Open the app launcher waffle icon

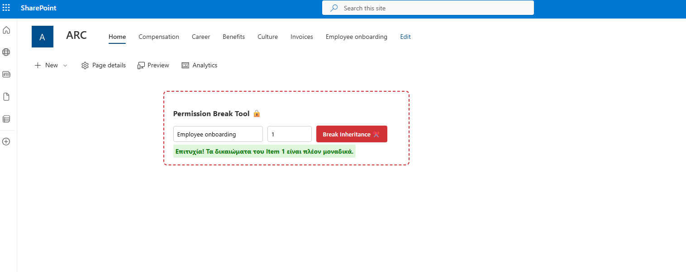6,8
